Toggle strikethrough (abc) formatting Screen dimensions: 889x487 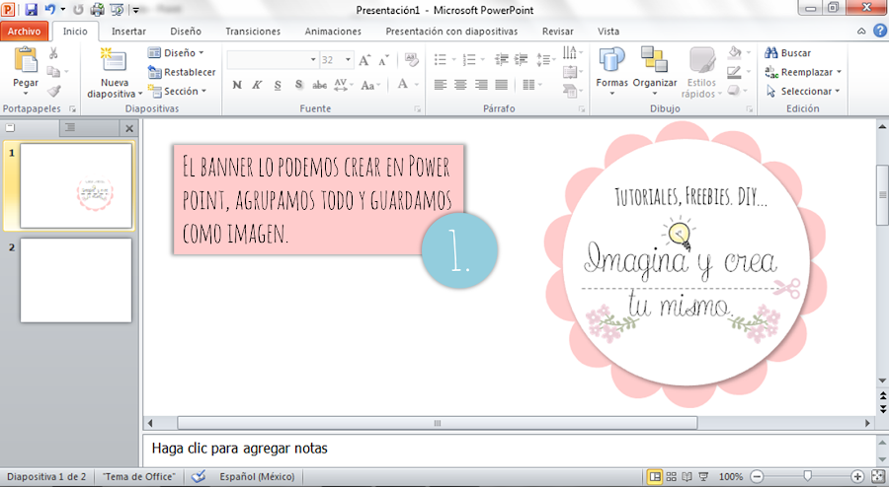coord(320,85)
